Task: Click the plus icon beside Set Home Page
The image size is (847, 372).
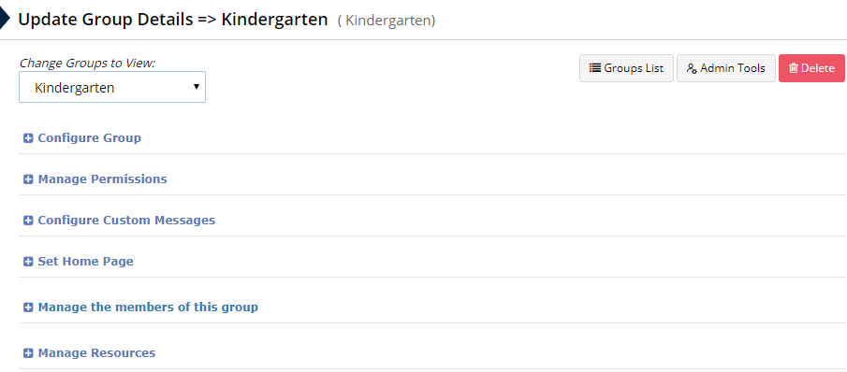Action: click(x=28, y=262)
